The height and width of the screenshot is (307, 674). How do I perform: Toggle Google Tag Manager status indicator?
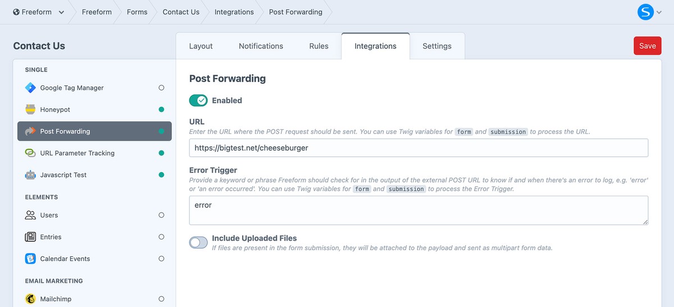tap(161, 88)
